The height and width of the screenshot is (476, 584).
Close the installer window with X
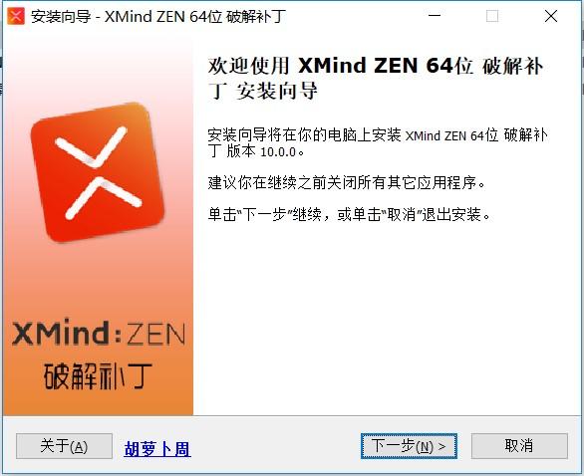(551, 16)
